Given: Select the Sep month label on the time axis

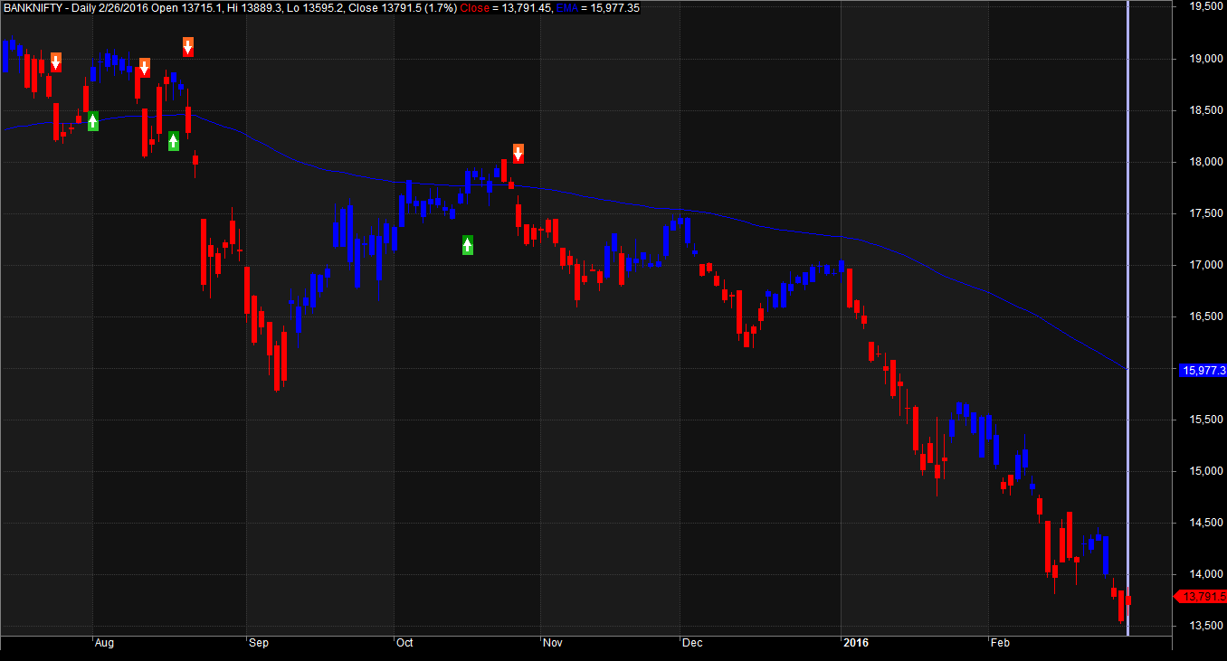Looking at the screenshot, I should click(257, 643).
